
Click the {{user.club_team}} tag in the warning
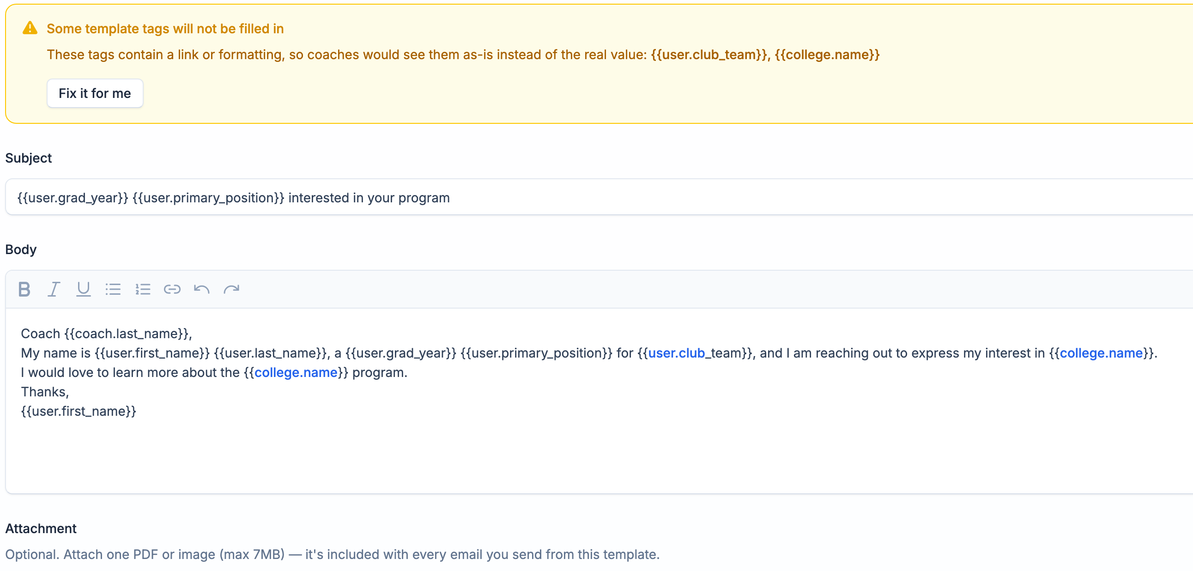click(x=709, y=55)
